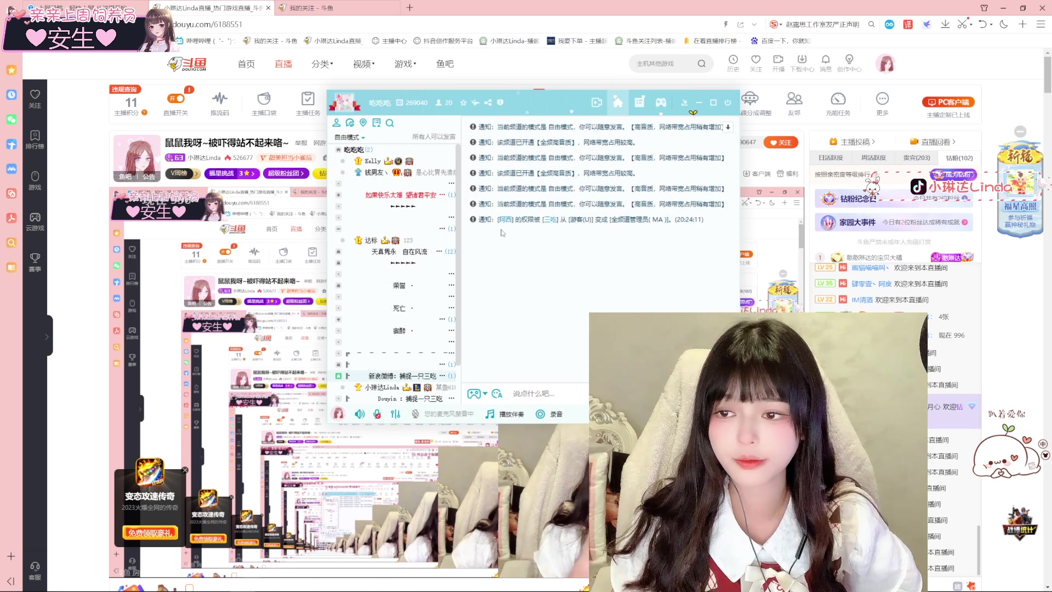Expand the 如果快乐太难 望诸君平安 channel
This screenshot has height=592, width=1052.
coord(339,195)
